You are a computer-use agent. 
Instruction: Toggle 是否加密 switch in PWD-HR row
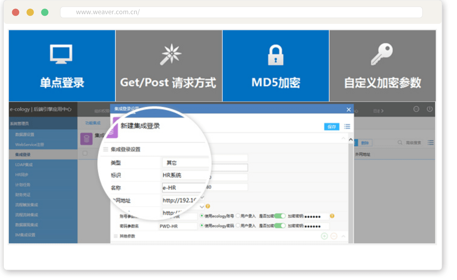(x=280, y=226)
